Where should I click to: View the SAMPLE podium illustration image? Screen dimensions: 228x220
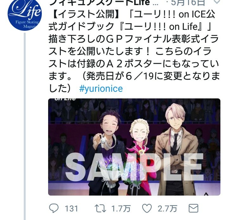[134, 147]
